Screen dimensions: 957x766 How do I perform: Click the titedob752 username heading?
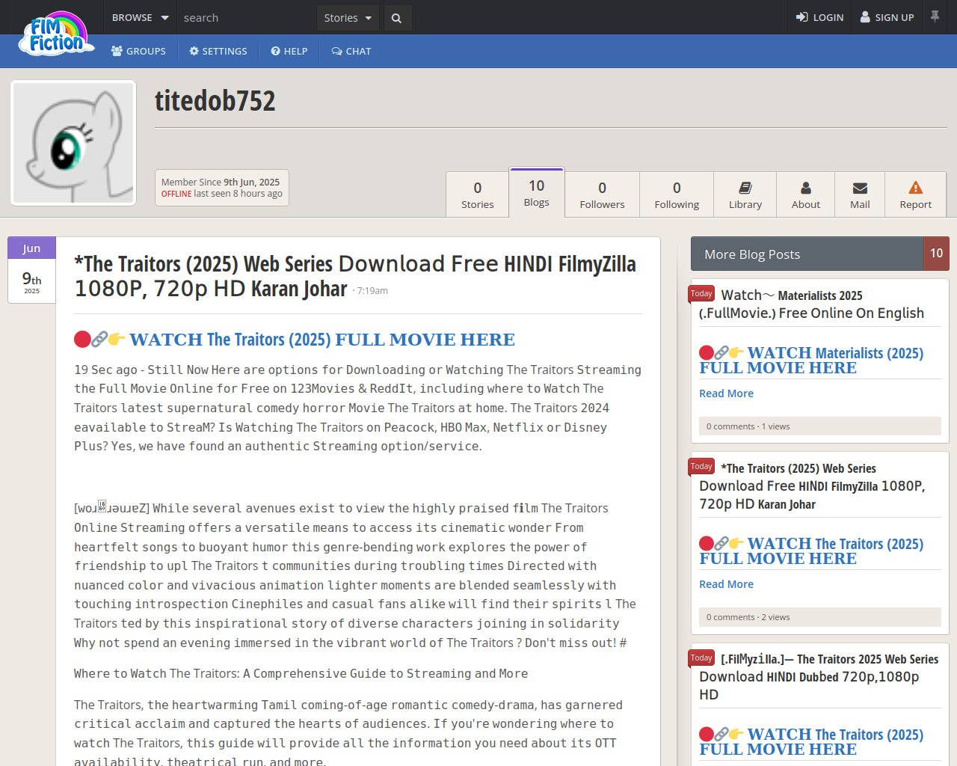pos(215,101)
